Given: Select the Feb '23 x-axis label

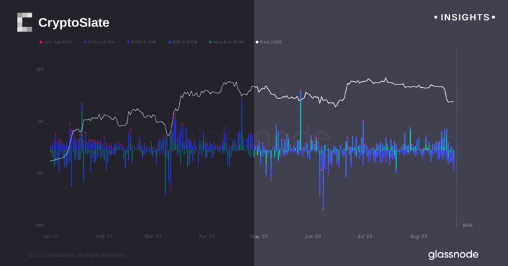Looking at the screenshot, I should click(x=105, y=236).
